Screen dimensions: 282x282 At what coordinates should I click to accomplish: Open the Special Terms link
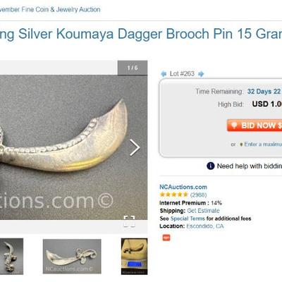(188, 219)
